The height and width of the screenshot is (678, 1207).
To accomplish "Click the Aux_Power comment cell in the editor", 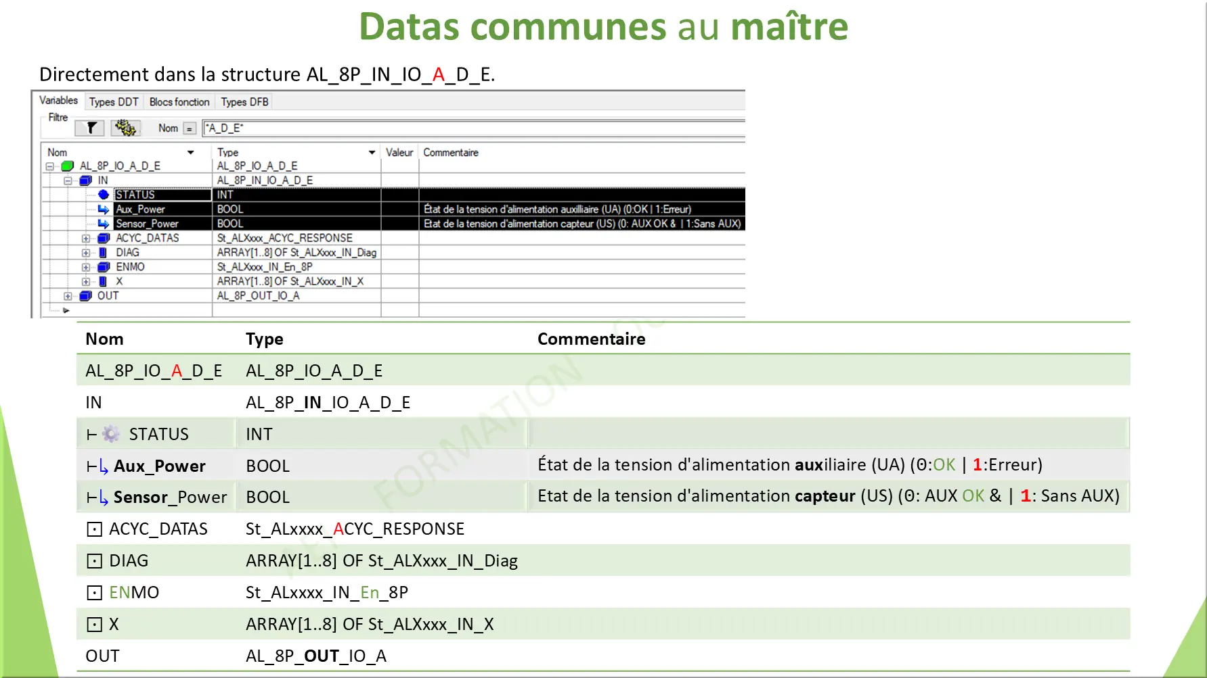I will (x=582, y=210).
